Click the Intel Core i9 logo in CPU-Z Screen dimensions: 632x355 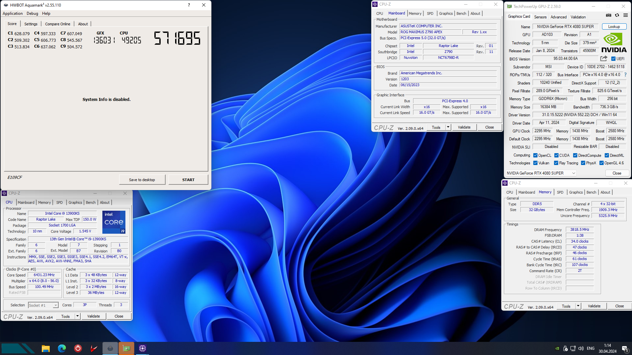[x=114, y=222]
